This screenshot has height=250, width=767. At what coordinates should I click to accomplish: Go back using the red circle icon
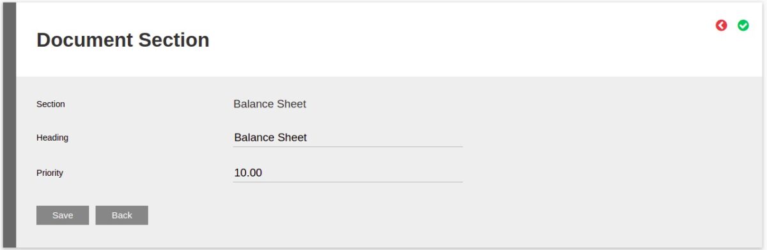click(x=722, y=26)
